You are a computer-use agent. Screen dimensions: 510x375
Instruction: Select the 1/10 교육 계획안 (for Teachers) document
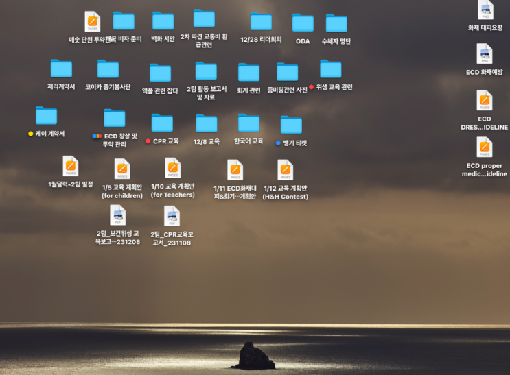point(173,168)
